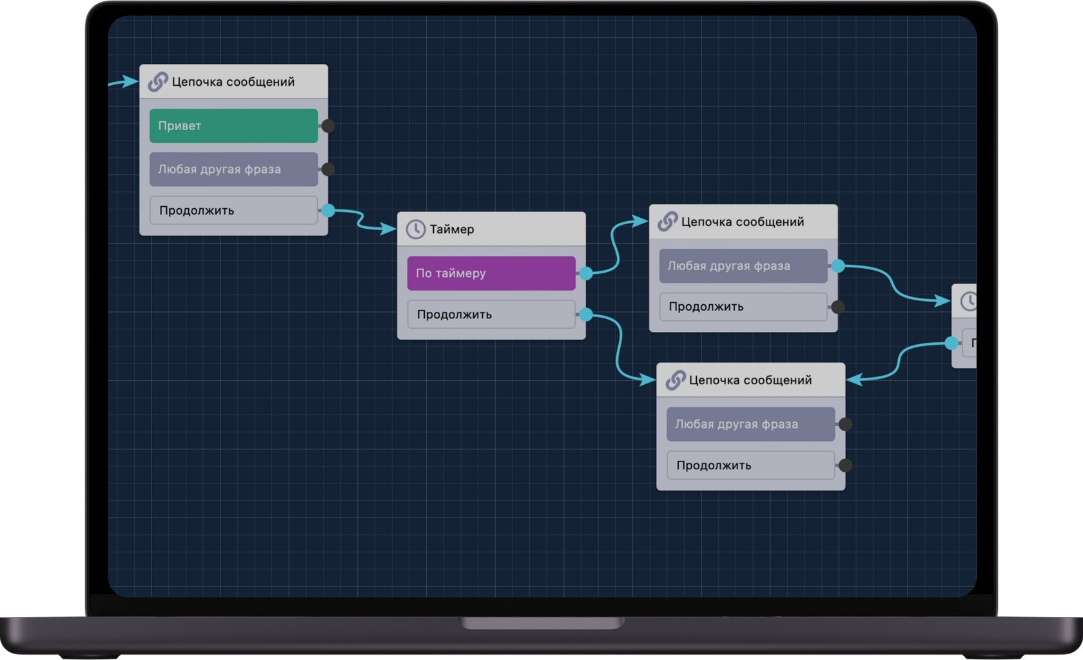1083x660 pixels.
Task: Click the chain icon on the top-left Цепочка сообщений node
Action: (157, 82)
